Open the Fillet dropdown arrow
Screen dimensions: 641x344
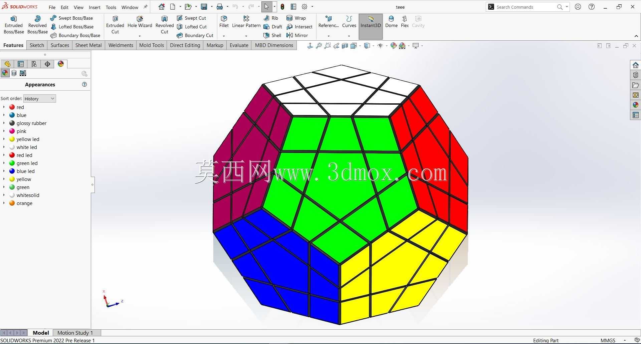[224, 36]
